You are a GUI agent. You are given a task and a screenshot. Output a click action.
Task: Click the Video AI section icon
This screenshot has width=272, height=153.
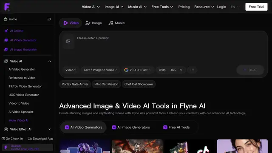[x=6, y=61]
